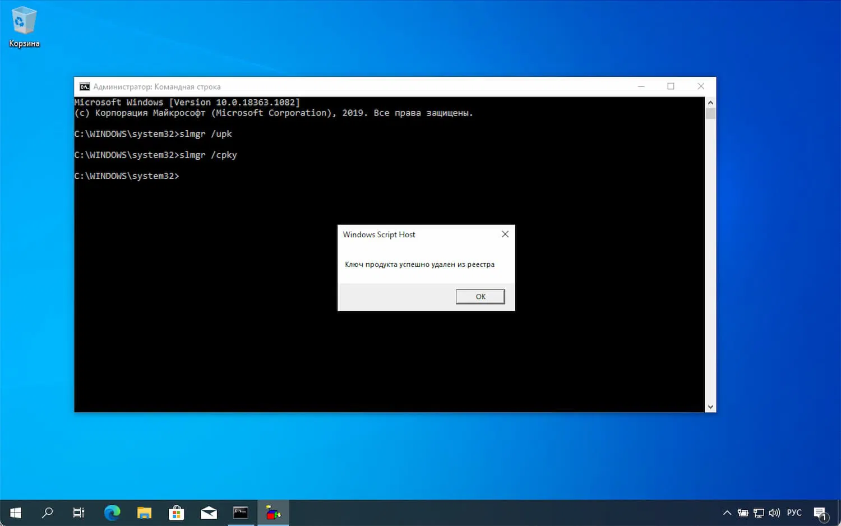Open Task View
Image resolution: width=841 pixels, height=526 pixels.
pos(79,513)
